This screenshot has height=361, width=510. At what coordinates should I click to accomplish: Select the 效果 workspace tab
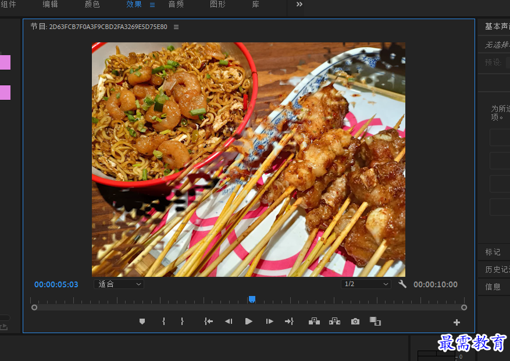(x=134, y=4)
